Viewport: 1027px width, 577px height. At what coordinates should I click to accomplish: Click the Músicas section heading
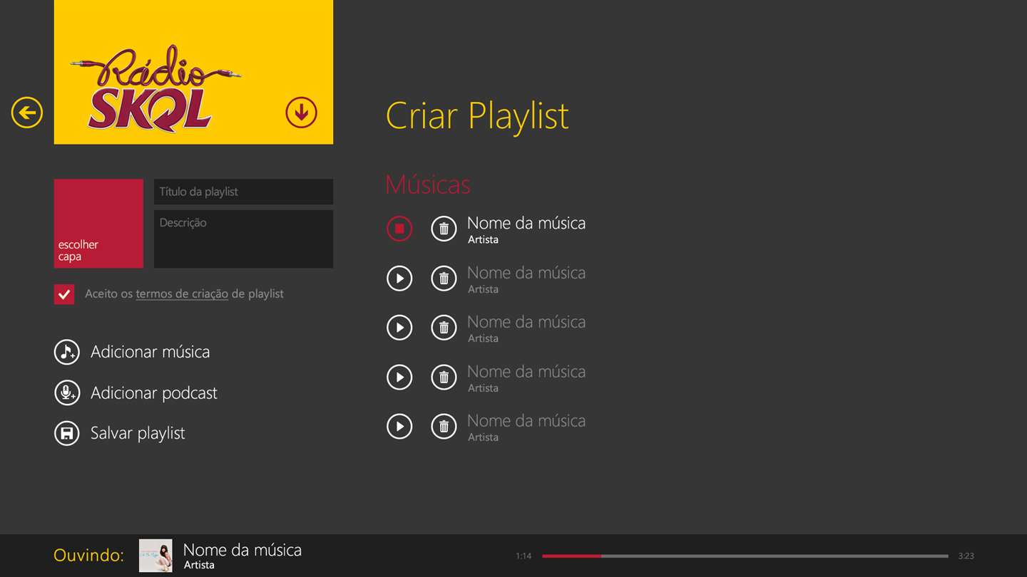click(428, 184)
